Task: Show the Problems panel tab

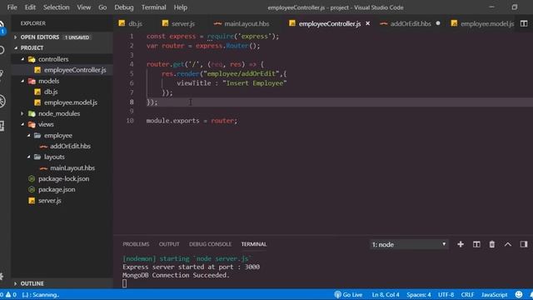Action: 136,244
